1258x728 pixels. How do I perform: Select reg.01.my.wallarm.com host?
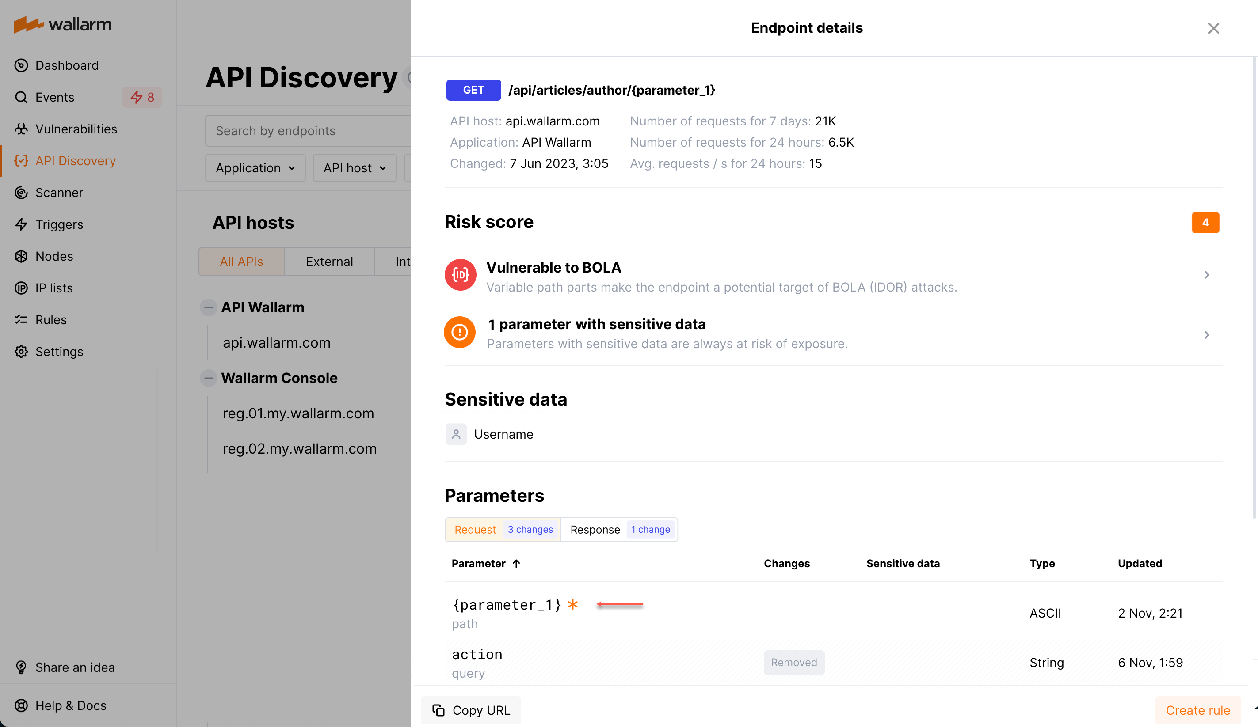298,413
